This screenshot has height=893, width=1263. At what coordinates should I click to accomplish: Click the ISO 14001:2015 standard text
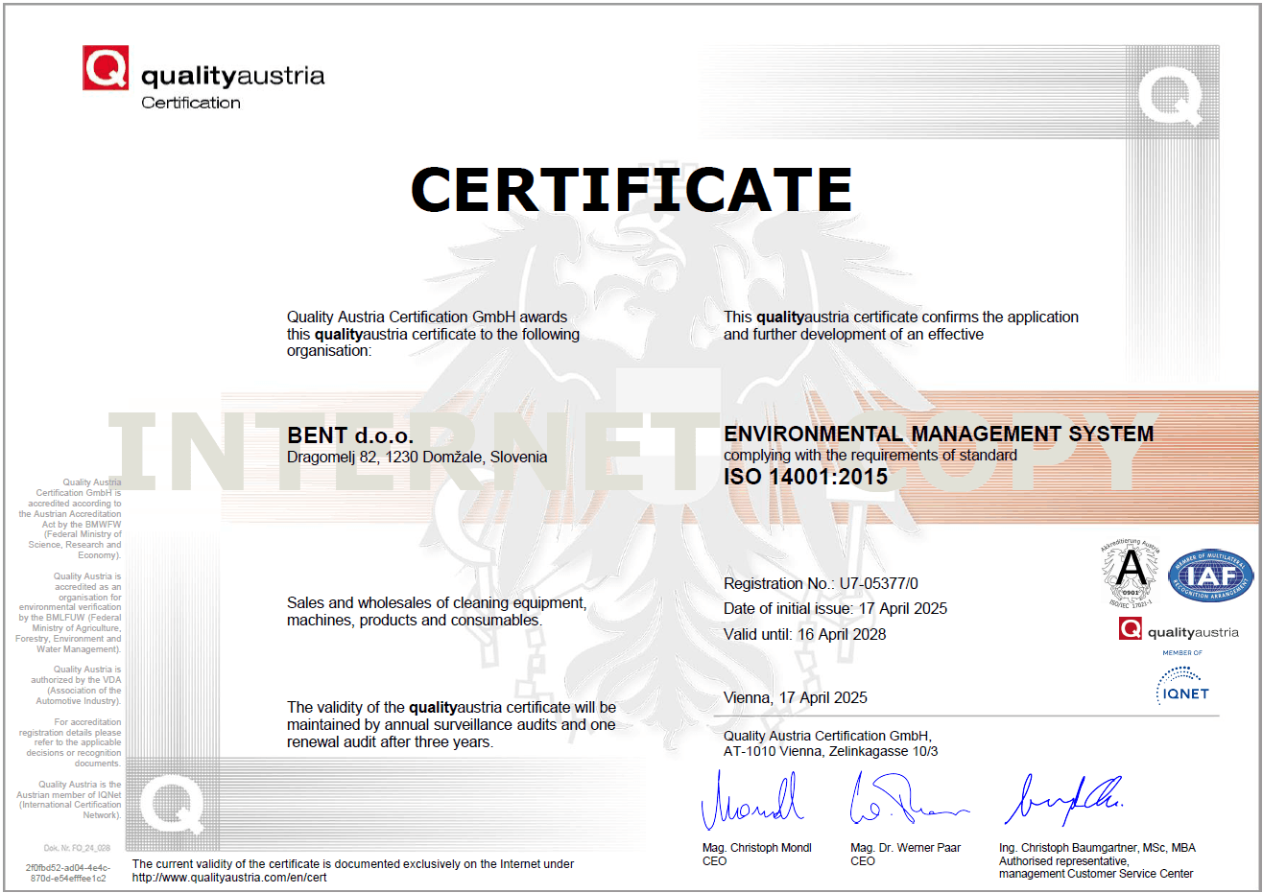coord(805,477)
